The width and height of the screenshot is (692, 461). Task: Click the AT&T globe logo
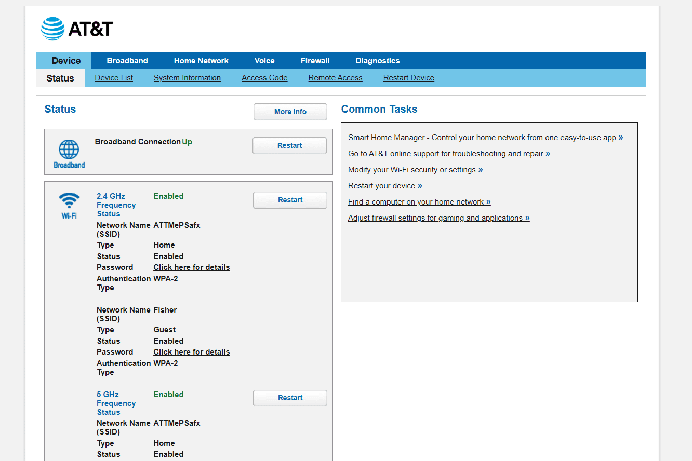click(52, 29)
